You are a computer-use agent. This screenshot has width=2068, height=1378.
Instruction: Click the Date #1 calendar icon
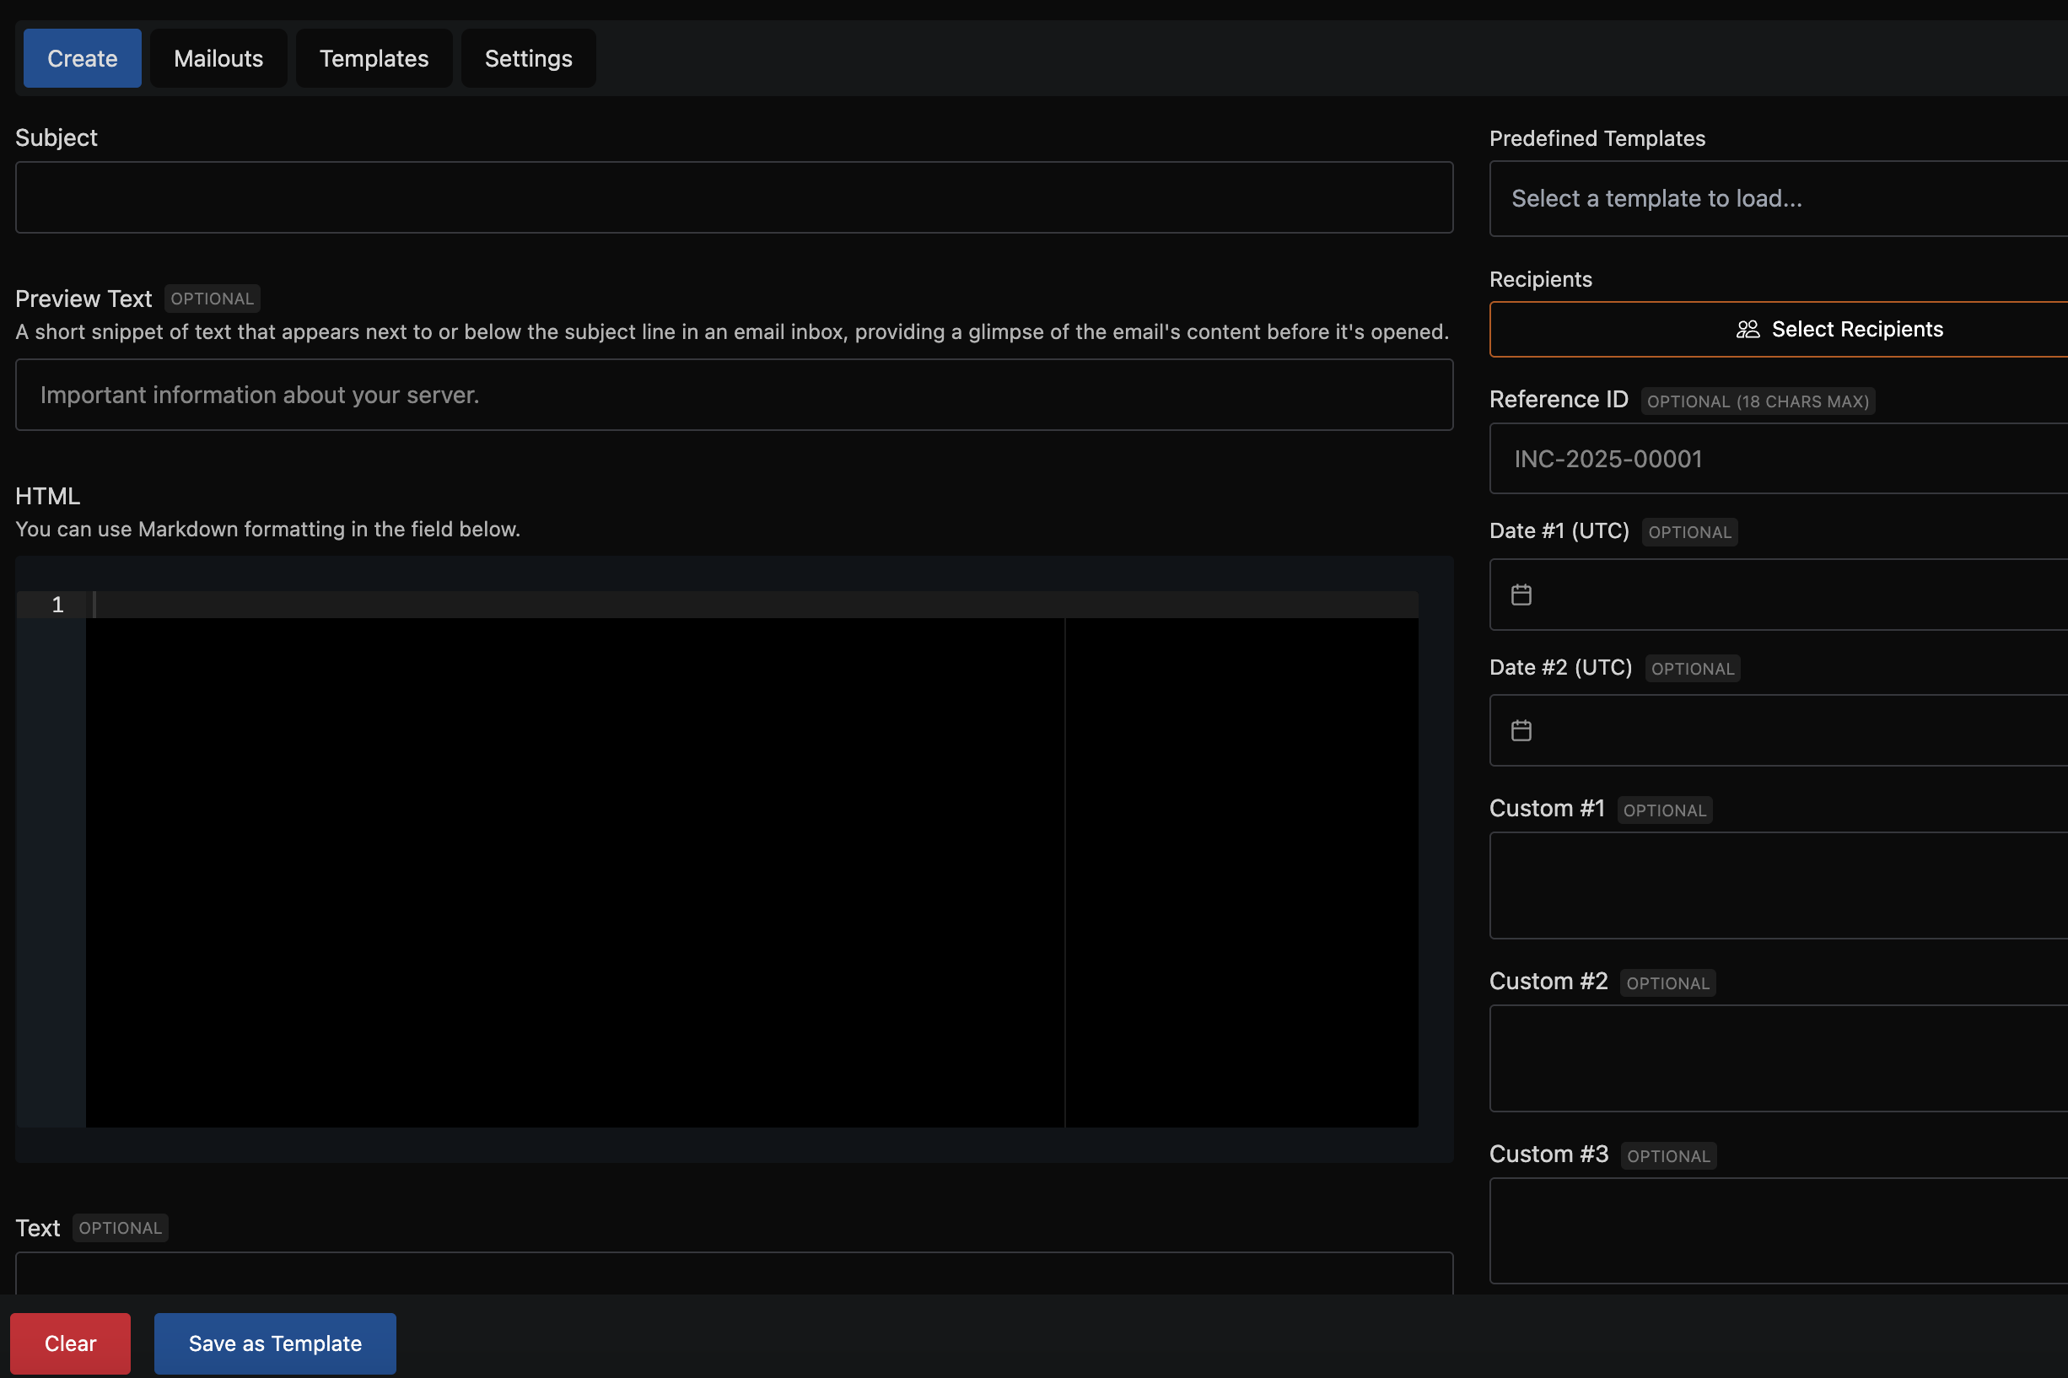[1521, 595]
